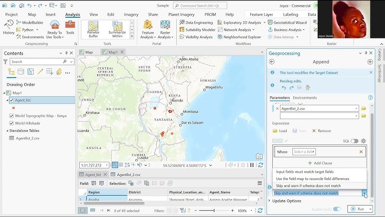This screenshot has height=217, width=385.
Task: Switch on the SQL mode toggle
Action: pos(354,141)
